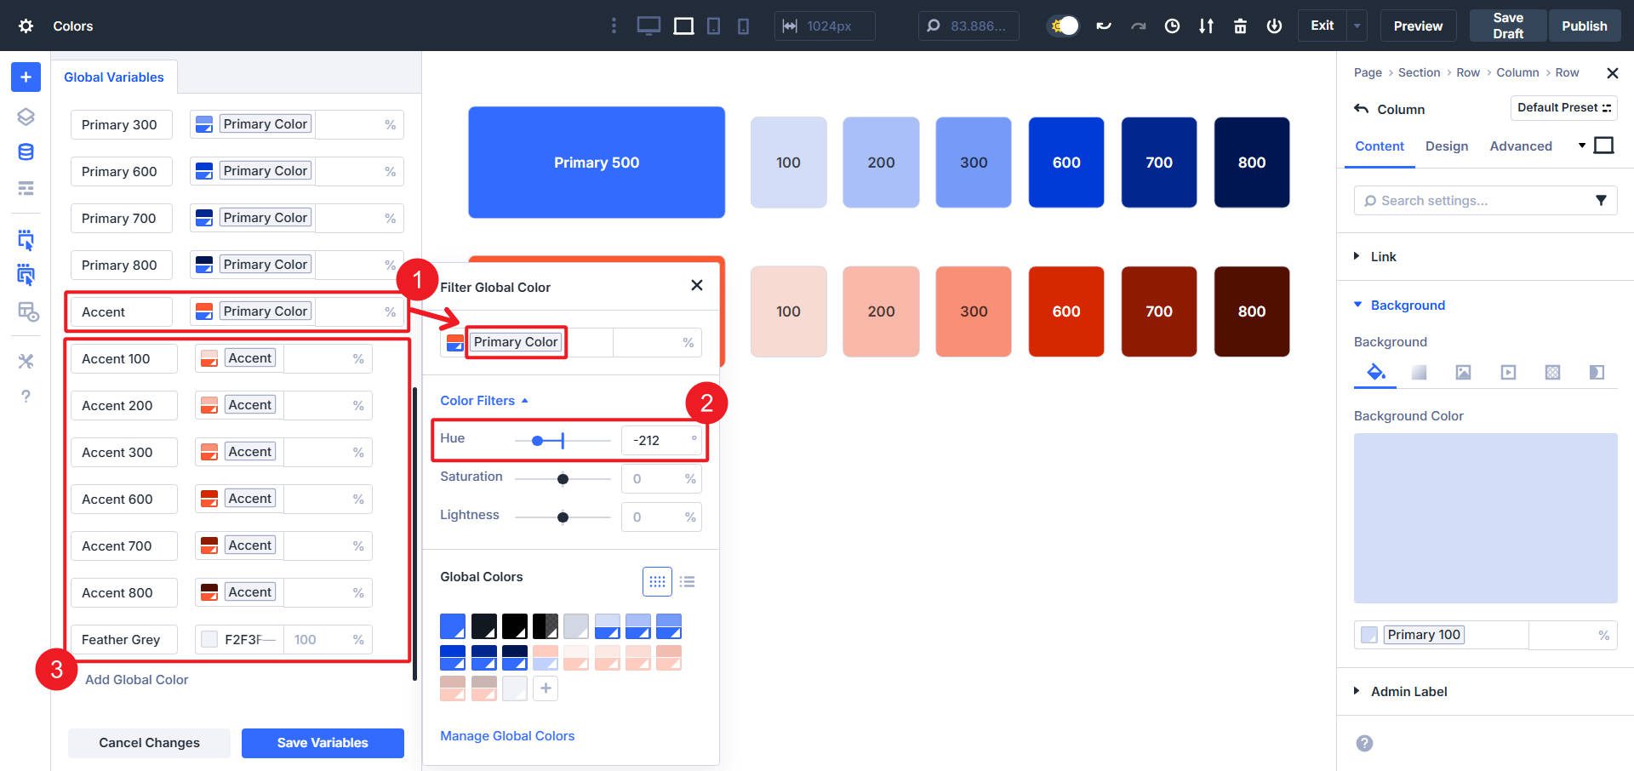1634x771 pixels.
Task: Select the Layers panel icon in left sidebar
Action: point(26,117)
